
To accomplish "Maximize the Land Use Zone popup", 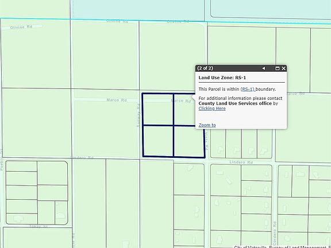I will tap(278, 68).
